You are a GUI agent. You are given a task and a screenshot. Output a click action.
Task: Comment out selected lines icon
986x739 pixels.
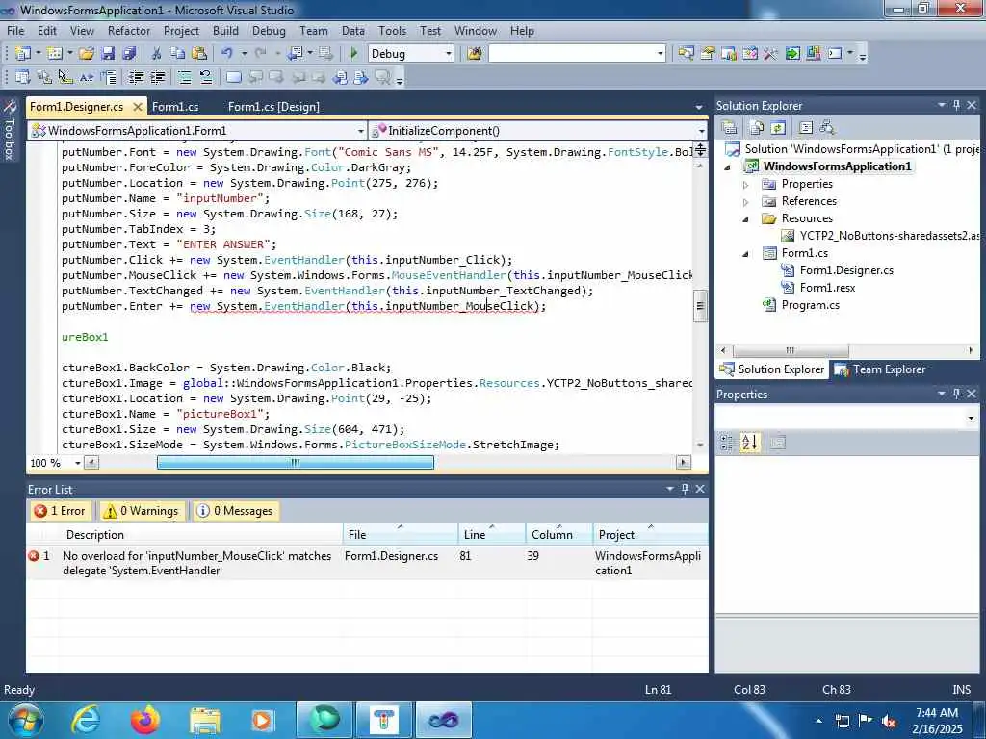coord(185,77)
